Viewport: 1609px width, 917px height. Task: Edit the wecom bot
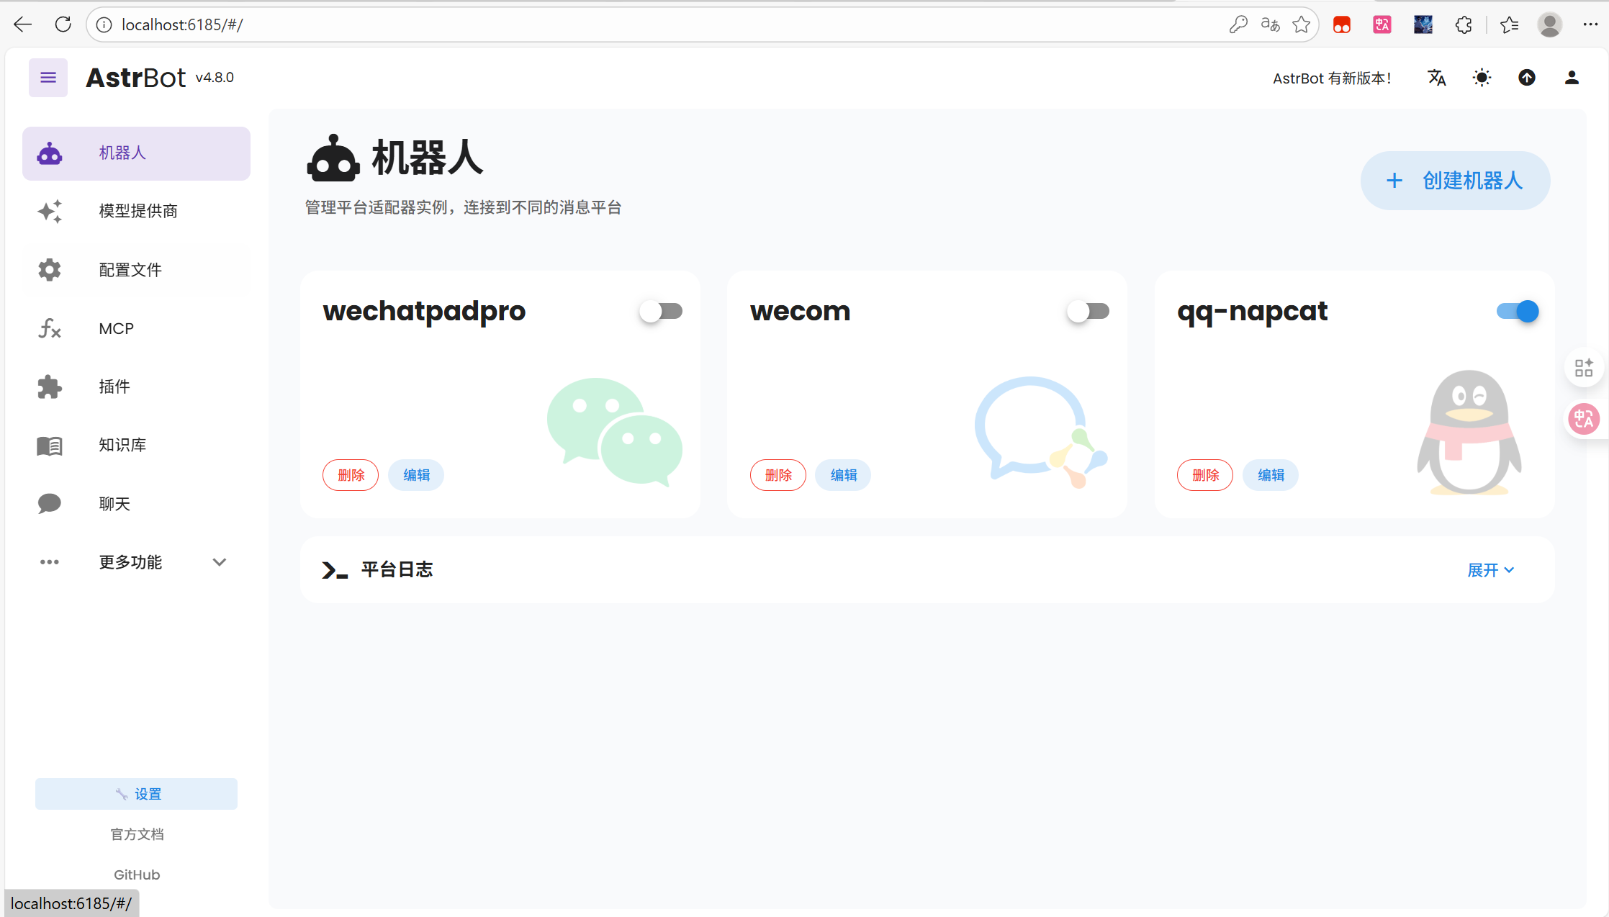pos(843,475)
